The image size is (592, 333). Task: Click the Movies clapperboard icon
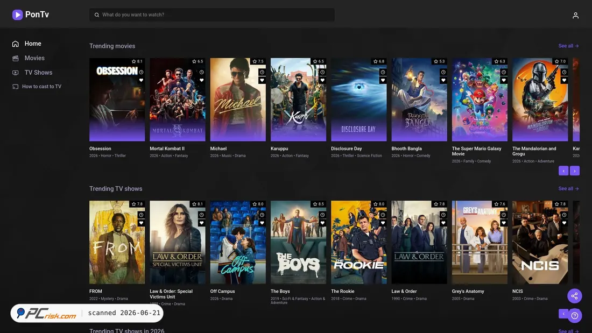16,58
